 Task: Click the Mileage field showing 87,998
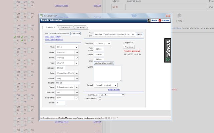(60, 68)
